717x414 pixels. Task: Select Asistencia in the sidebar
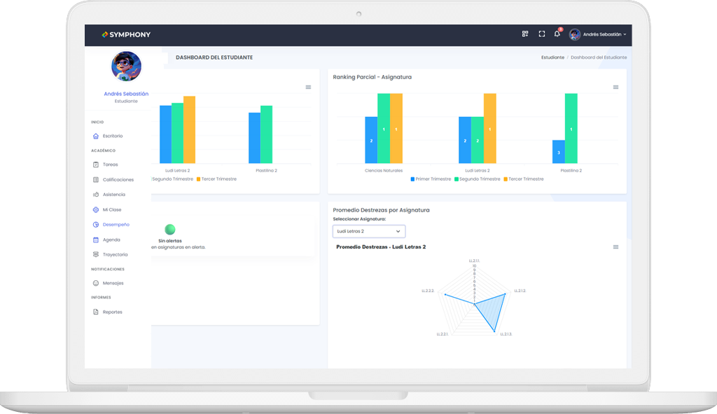tap(113, 195)
